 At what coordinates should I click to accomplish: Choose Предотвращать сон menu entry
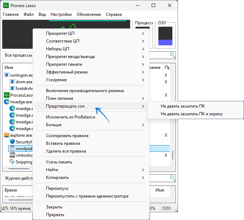tap(91, 106)
